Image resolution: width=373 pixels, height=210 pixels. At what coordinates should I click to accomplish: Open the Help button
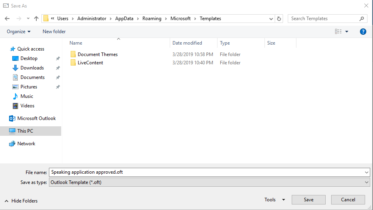363,32
